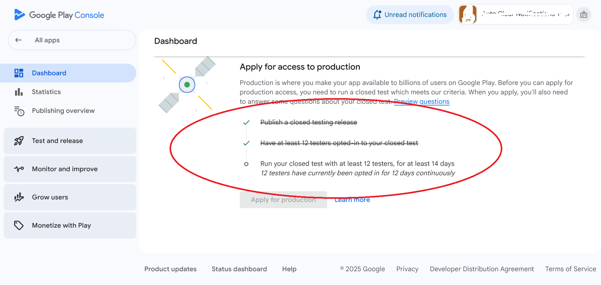
Task: Open the Statistics menu item
Action: pos(46,92)
